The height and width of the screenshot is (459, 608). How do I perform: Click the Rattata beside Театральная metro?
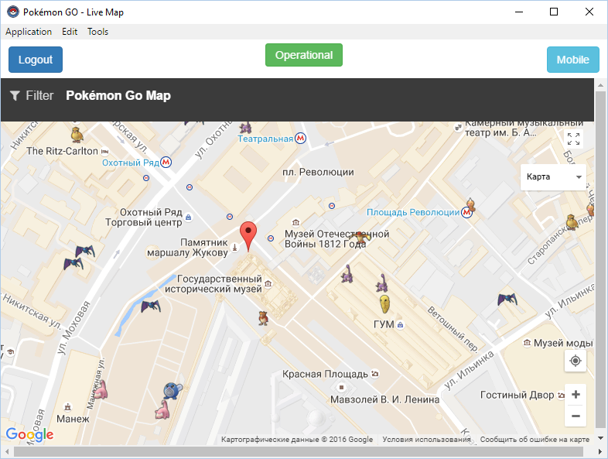(x=246, y=127)
